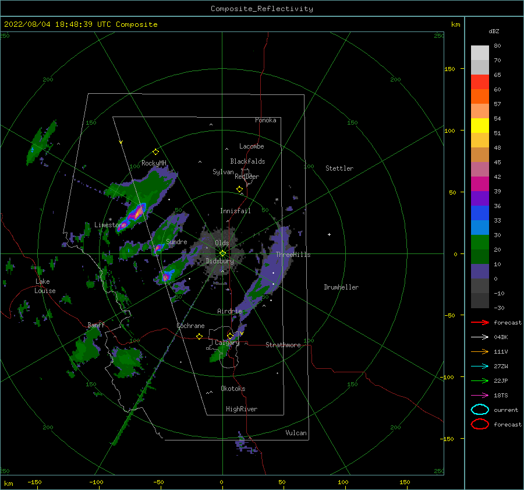524x490 pixels.
Task: Click the Calgary label
Action: click(x=227, y=343)
